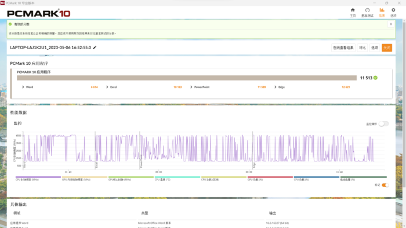Click the PCMark 10 应用程序 section title

(29, 63)
